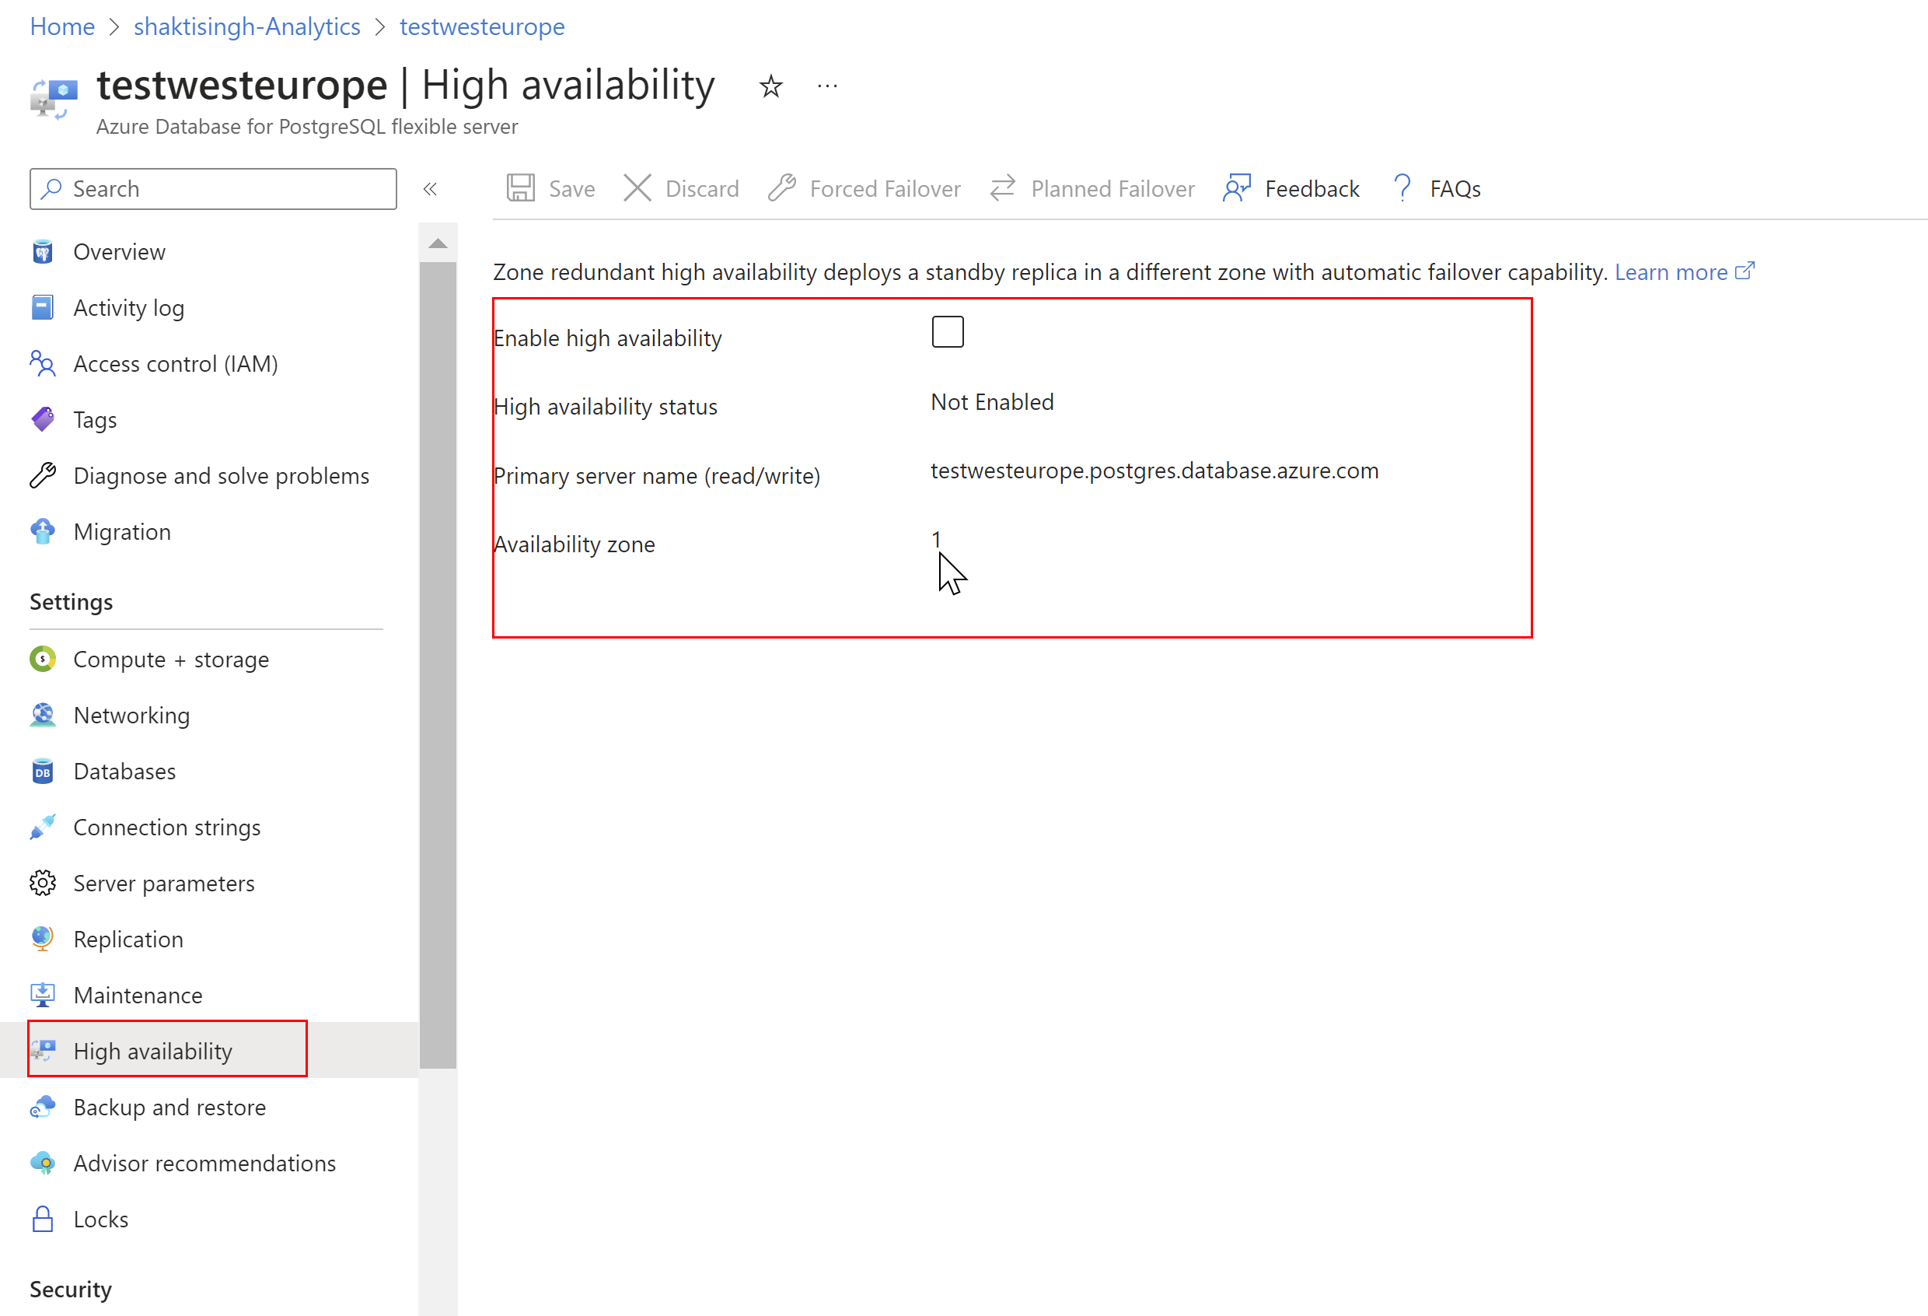Viewport: 1928px width, 1316px height.
Task: Click the Overview shield icon
Action: pyautogui.click(x=42, y=251)
